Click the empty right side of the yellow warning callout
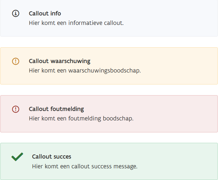 184,66
